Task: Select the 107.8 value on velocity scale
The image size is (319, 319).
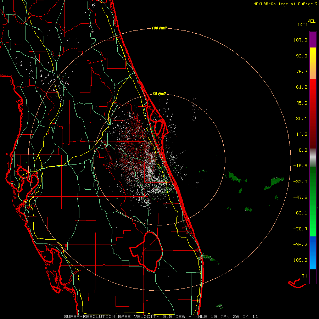Action: point(300,40)
